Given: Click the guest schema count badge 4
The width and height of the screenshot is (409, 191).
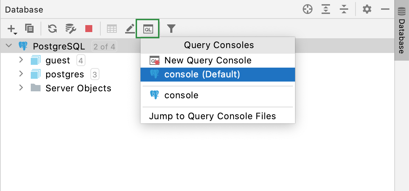Looking at the screenshot, I should click(81, 61).
